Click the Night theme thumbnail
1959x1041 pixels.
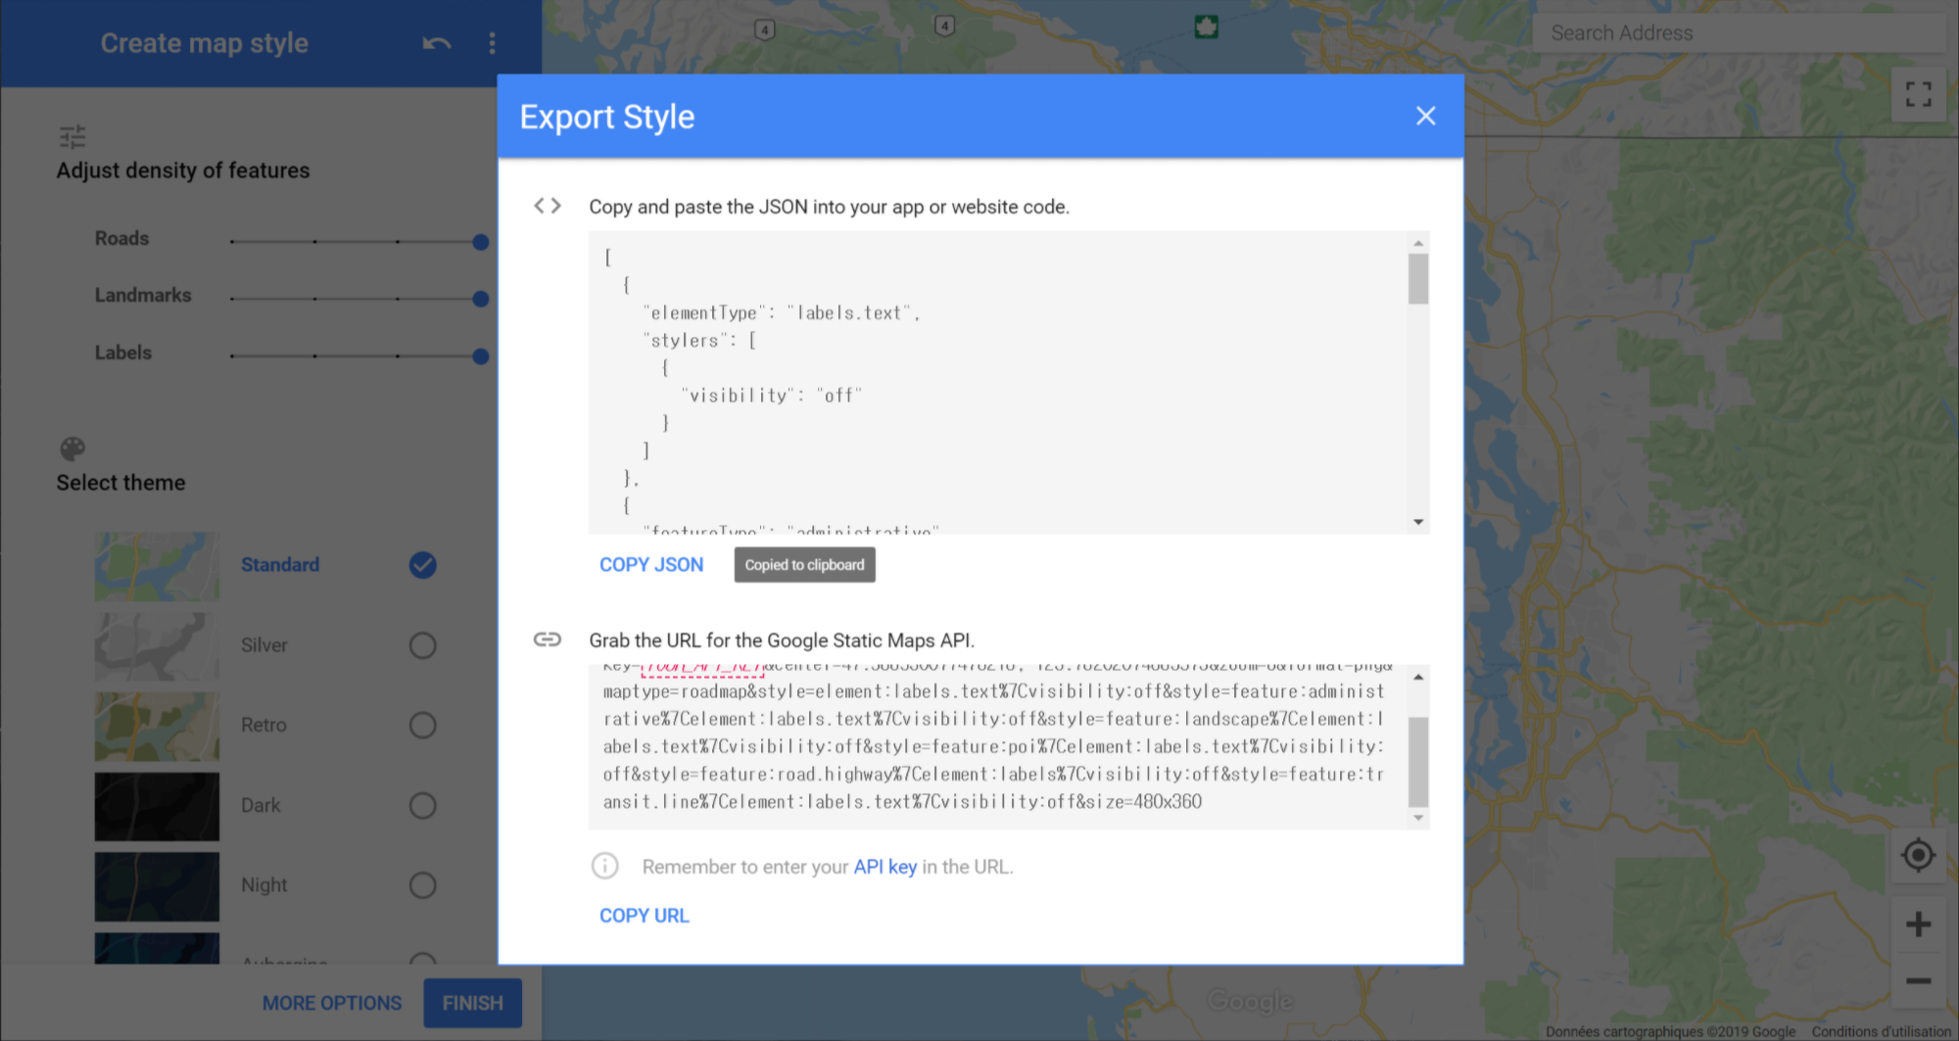(157, 886)
